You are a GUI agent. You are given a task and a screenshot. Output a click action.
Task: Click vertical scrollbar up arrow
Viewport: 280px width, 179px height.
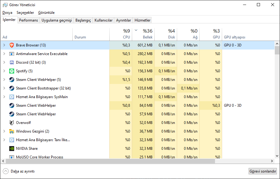pos(277,43)
